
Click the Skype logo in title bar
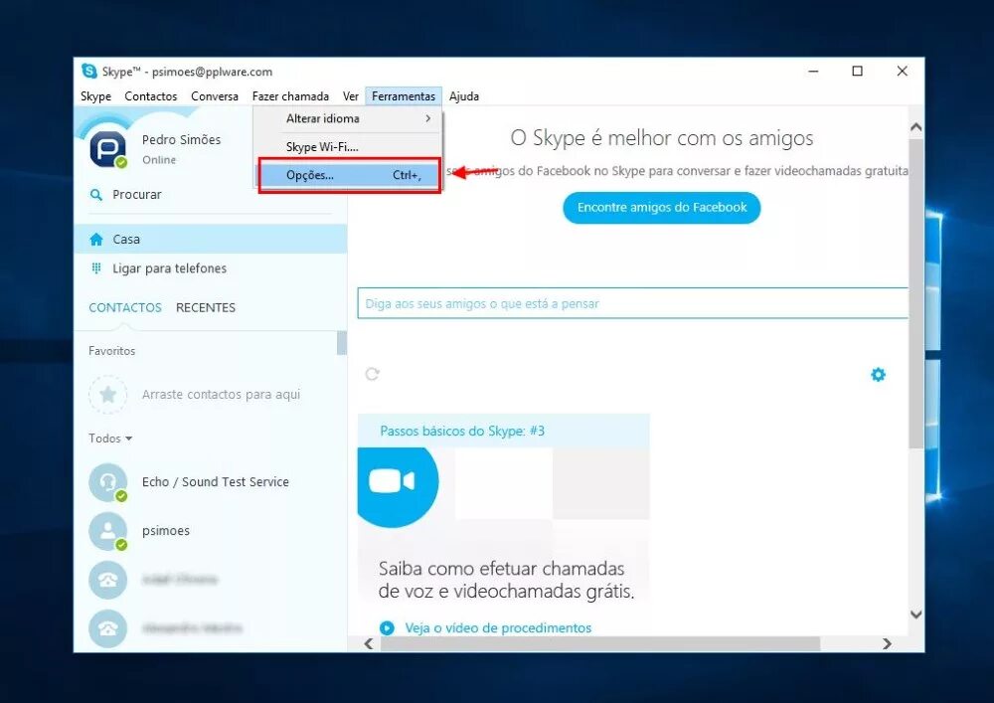(89, 71)
